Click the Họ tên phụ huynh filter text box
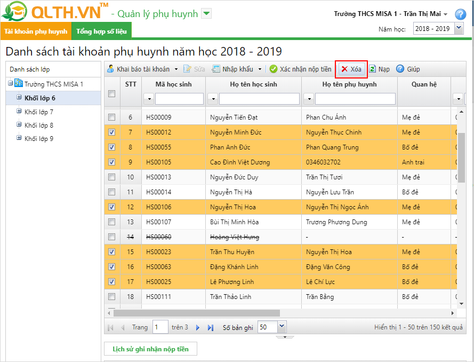Screen dimensions: 474x362 click(x=355, y=99)
